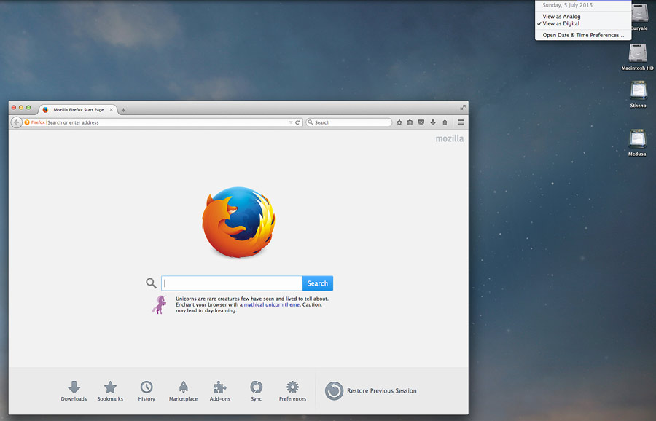
Task: Follow the mythical unicorn theme link
Action: tap(272, 304)
